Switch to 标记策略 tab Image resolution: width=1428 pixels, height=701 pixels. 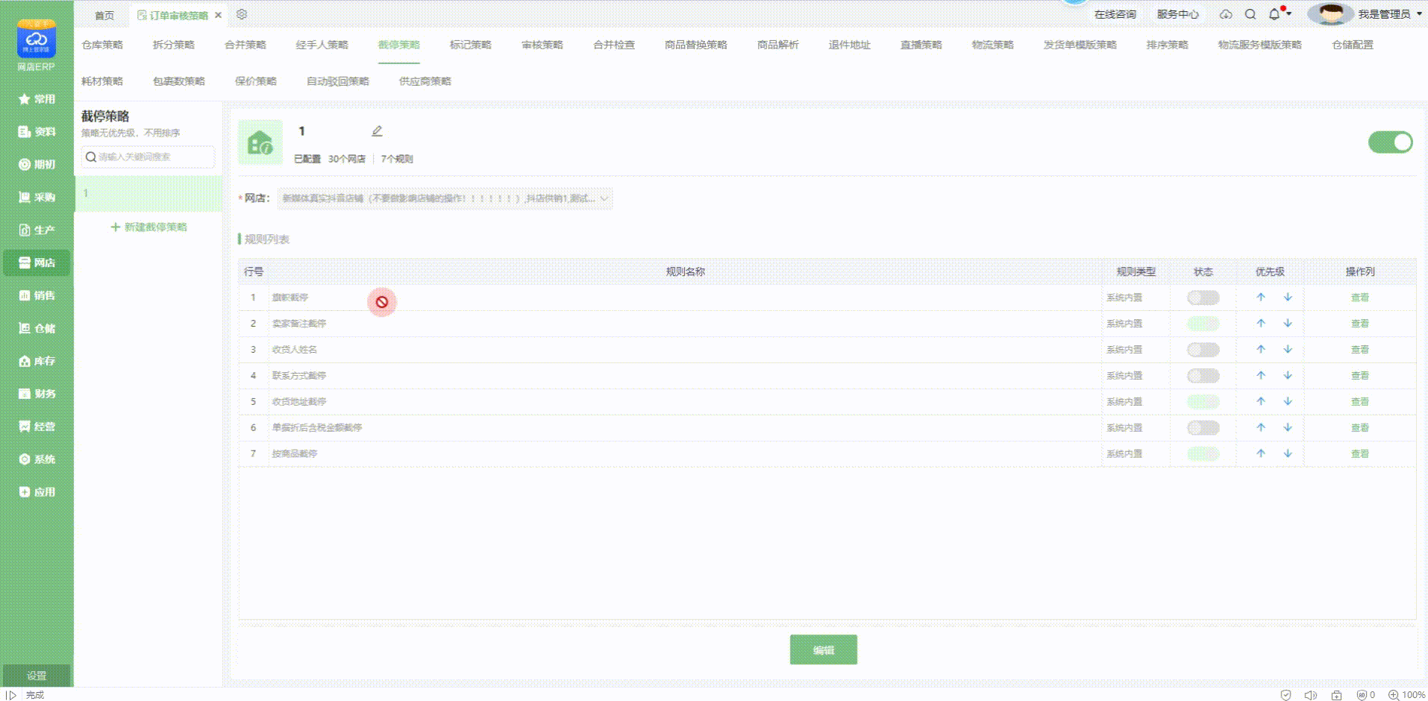pos(471,45)
